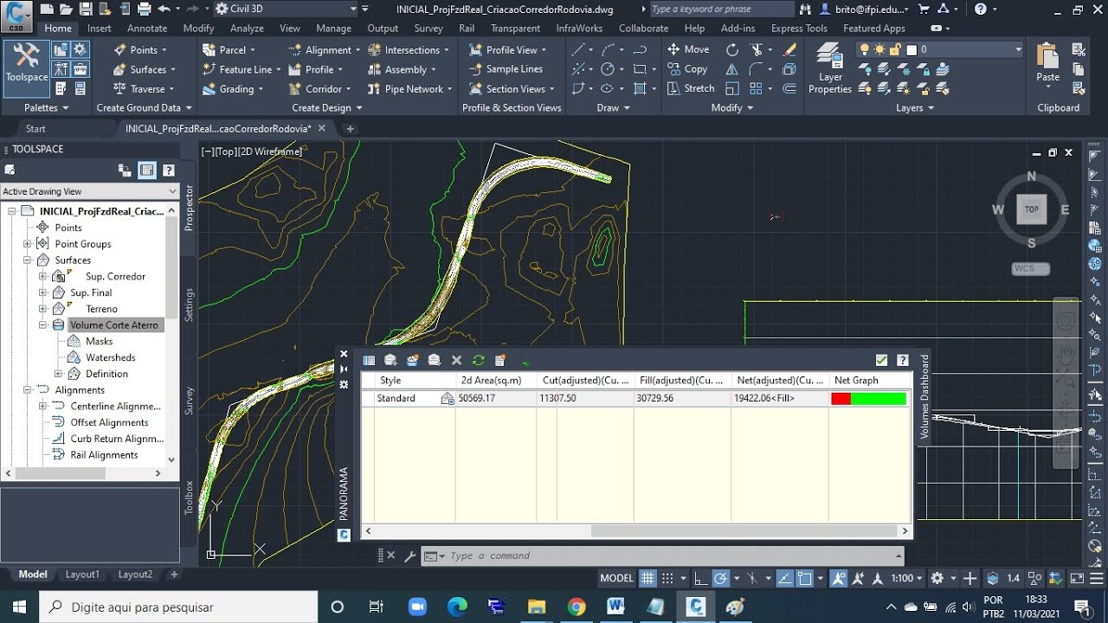Image resolution: width=1108 pixels, height=623 pixels.
Task: Click the Undo arrow in quick access toolbar
Action: tap(164, 9)
